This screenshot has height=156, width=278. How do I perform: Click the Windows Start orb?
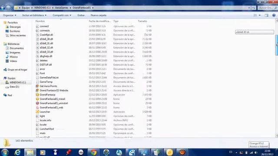(x=5, y=152)
